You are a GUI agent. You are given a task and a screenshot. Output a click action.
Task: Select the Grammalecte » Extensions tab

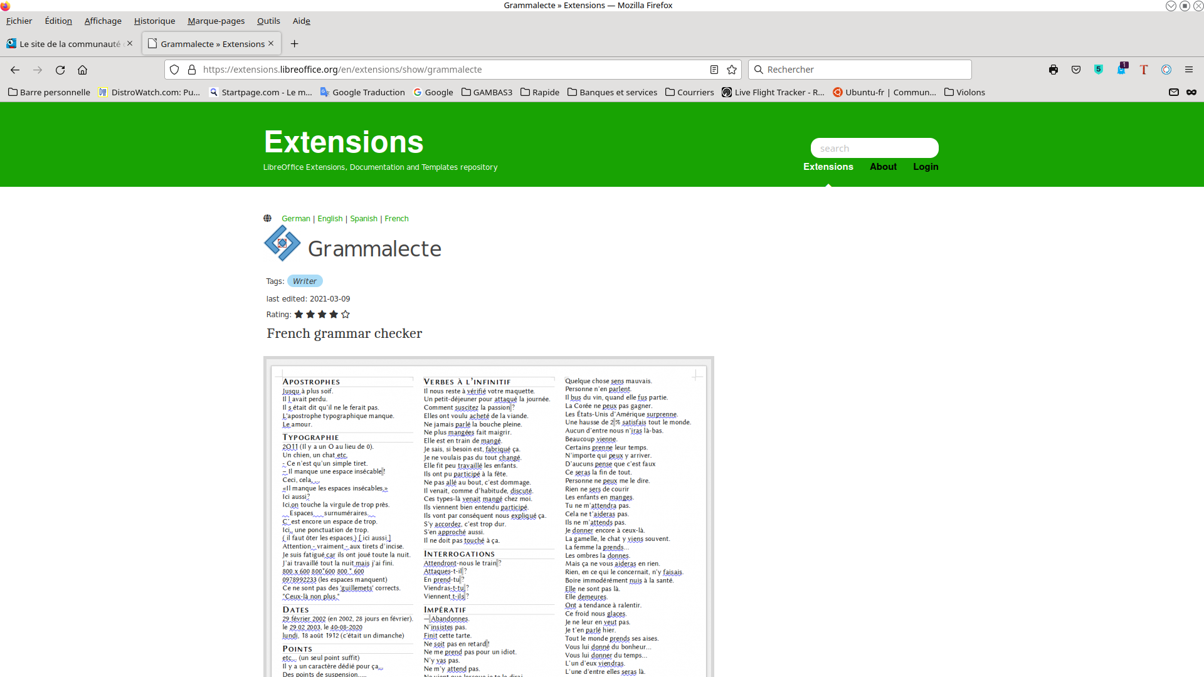(211, 44)
